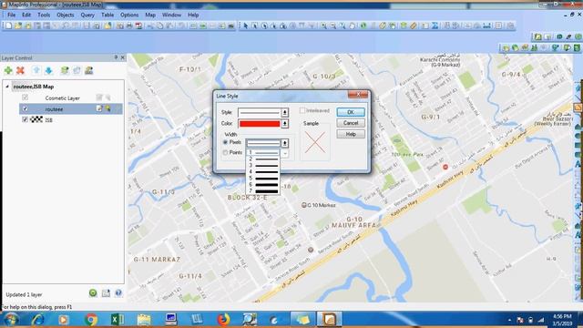Select the arrow Select tool
This screenshot has height=328, width=583.
246,26
